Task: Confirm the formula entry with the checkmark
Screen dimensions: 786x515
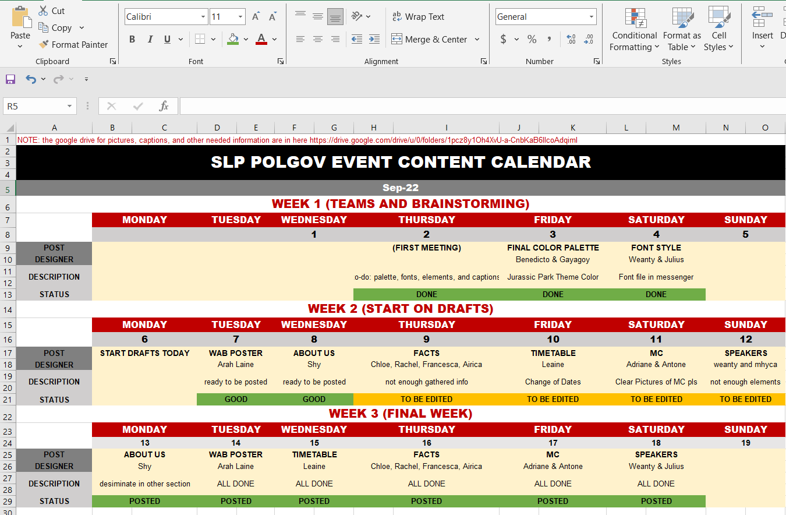Action: (138, 106)
